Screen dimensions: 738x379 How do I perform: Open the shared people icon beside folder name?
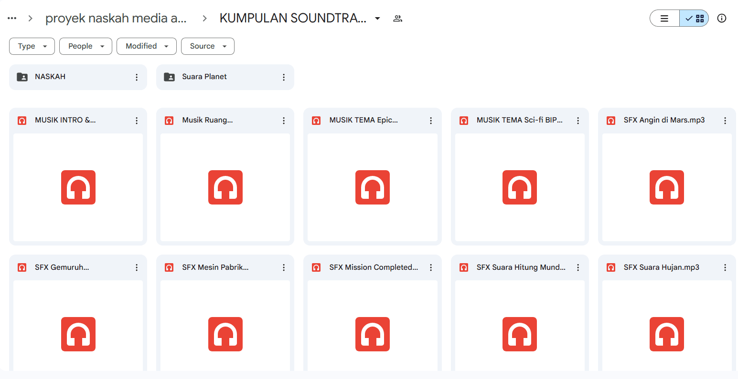pos(397,19)
